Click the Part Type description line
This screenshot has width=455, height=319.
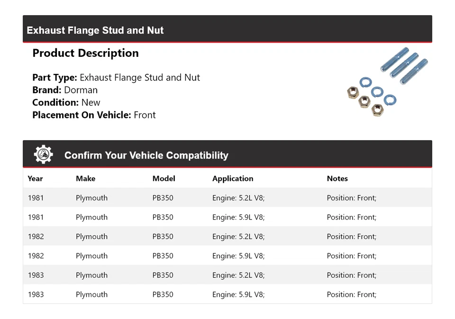(116, 78)
